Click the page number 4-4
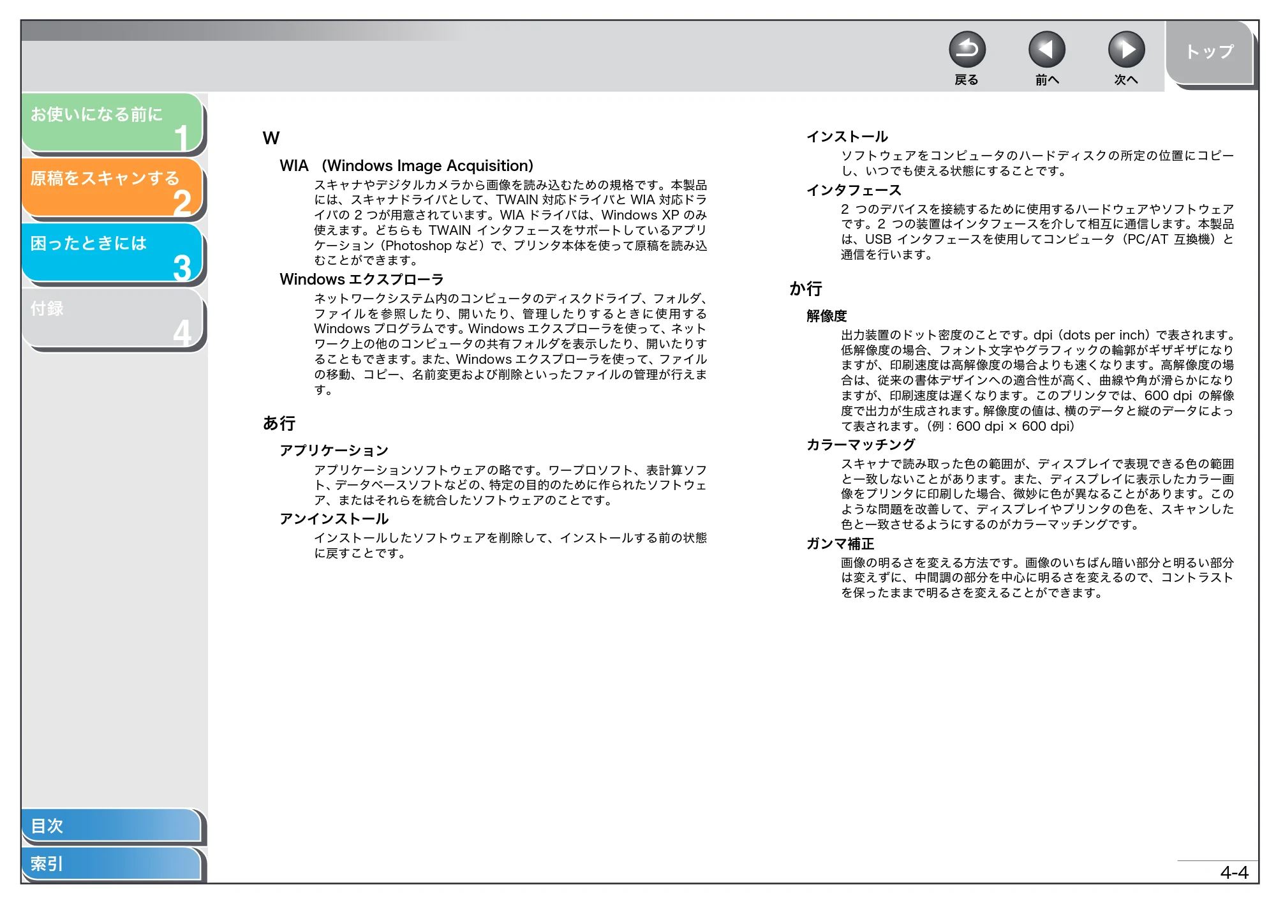Screen dimensions: 1276x903 [x=1234, y=872]
